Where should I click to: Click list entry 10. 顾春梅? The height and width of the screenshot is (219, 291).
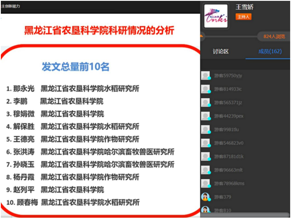tap(73, 202)
